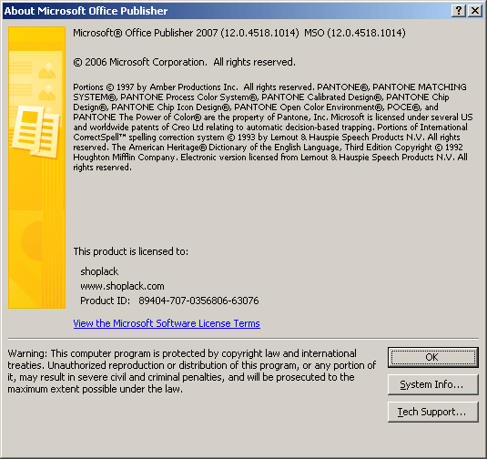Close the About dialog with the X

pyautogui.click(x=475, y=11)
